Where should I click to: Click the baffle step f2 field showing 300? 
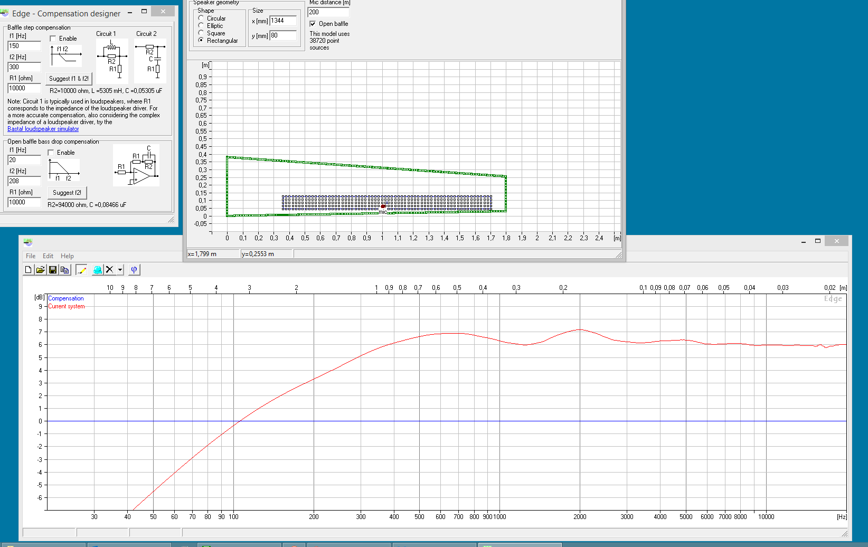point(24,67)
